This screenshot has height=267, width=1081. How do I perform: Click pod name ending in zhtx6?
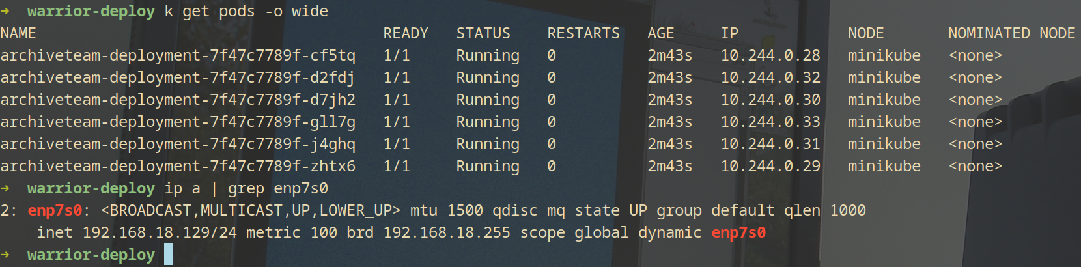point(178,166)
